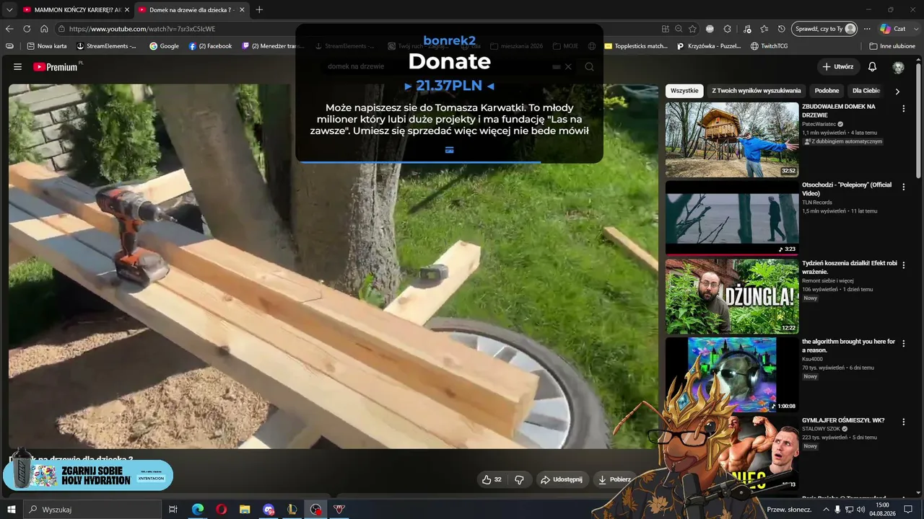This screenshot has height=519, width=924.
Task: View site information lock icon
Action: tap(63, 29)
